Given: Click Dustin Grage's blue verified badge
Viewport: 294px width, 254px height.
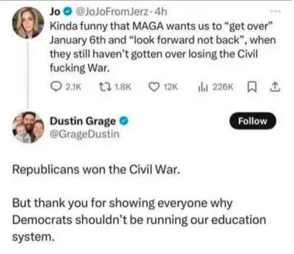Looking at the screenshot, I should click(124, 120).
